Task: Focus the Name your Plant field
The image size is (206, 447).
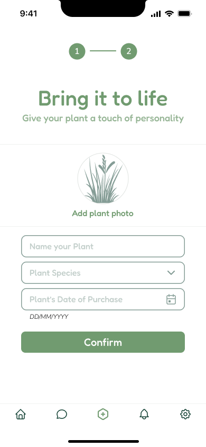Action: [103, 246]
